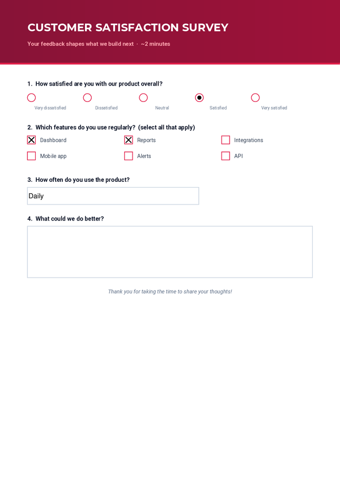Image resolution: width=340 pixels, height=481 pixels.
Task: Pick the Very satisfied radio option
Action: (x=256, y=97)
